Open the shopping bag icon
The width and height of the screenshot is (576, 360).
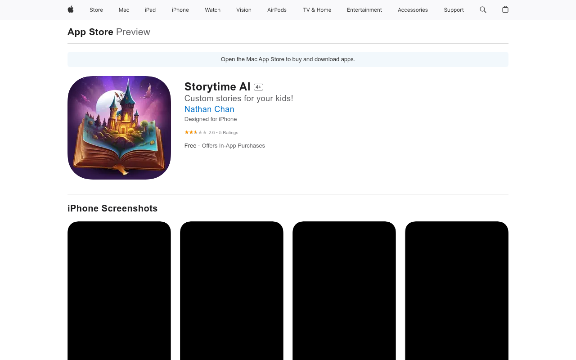pos(505,9)
